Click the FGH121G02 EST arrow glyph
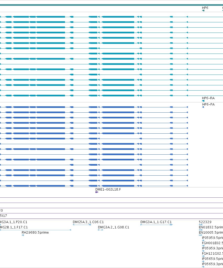This screenshot has width=223, height=268. click(x=203, y=256)
